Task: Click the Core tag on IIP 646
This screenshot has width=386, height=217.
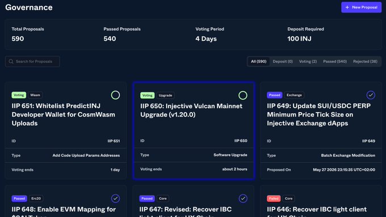Action: (x=289, y=198)
